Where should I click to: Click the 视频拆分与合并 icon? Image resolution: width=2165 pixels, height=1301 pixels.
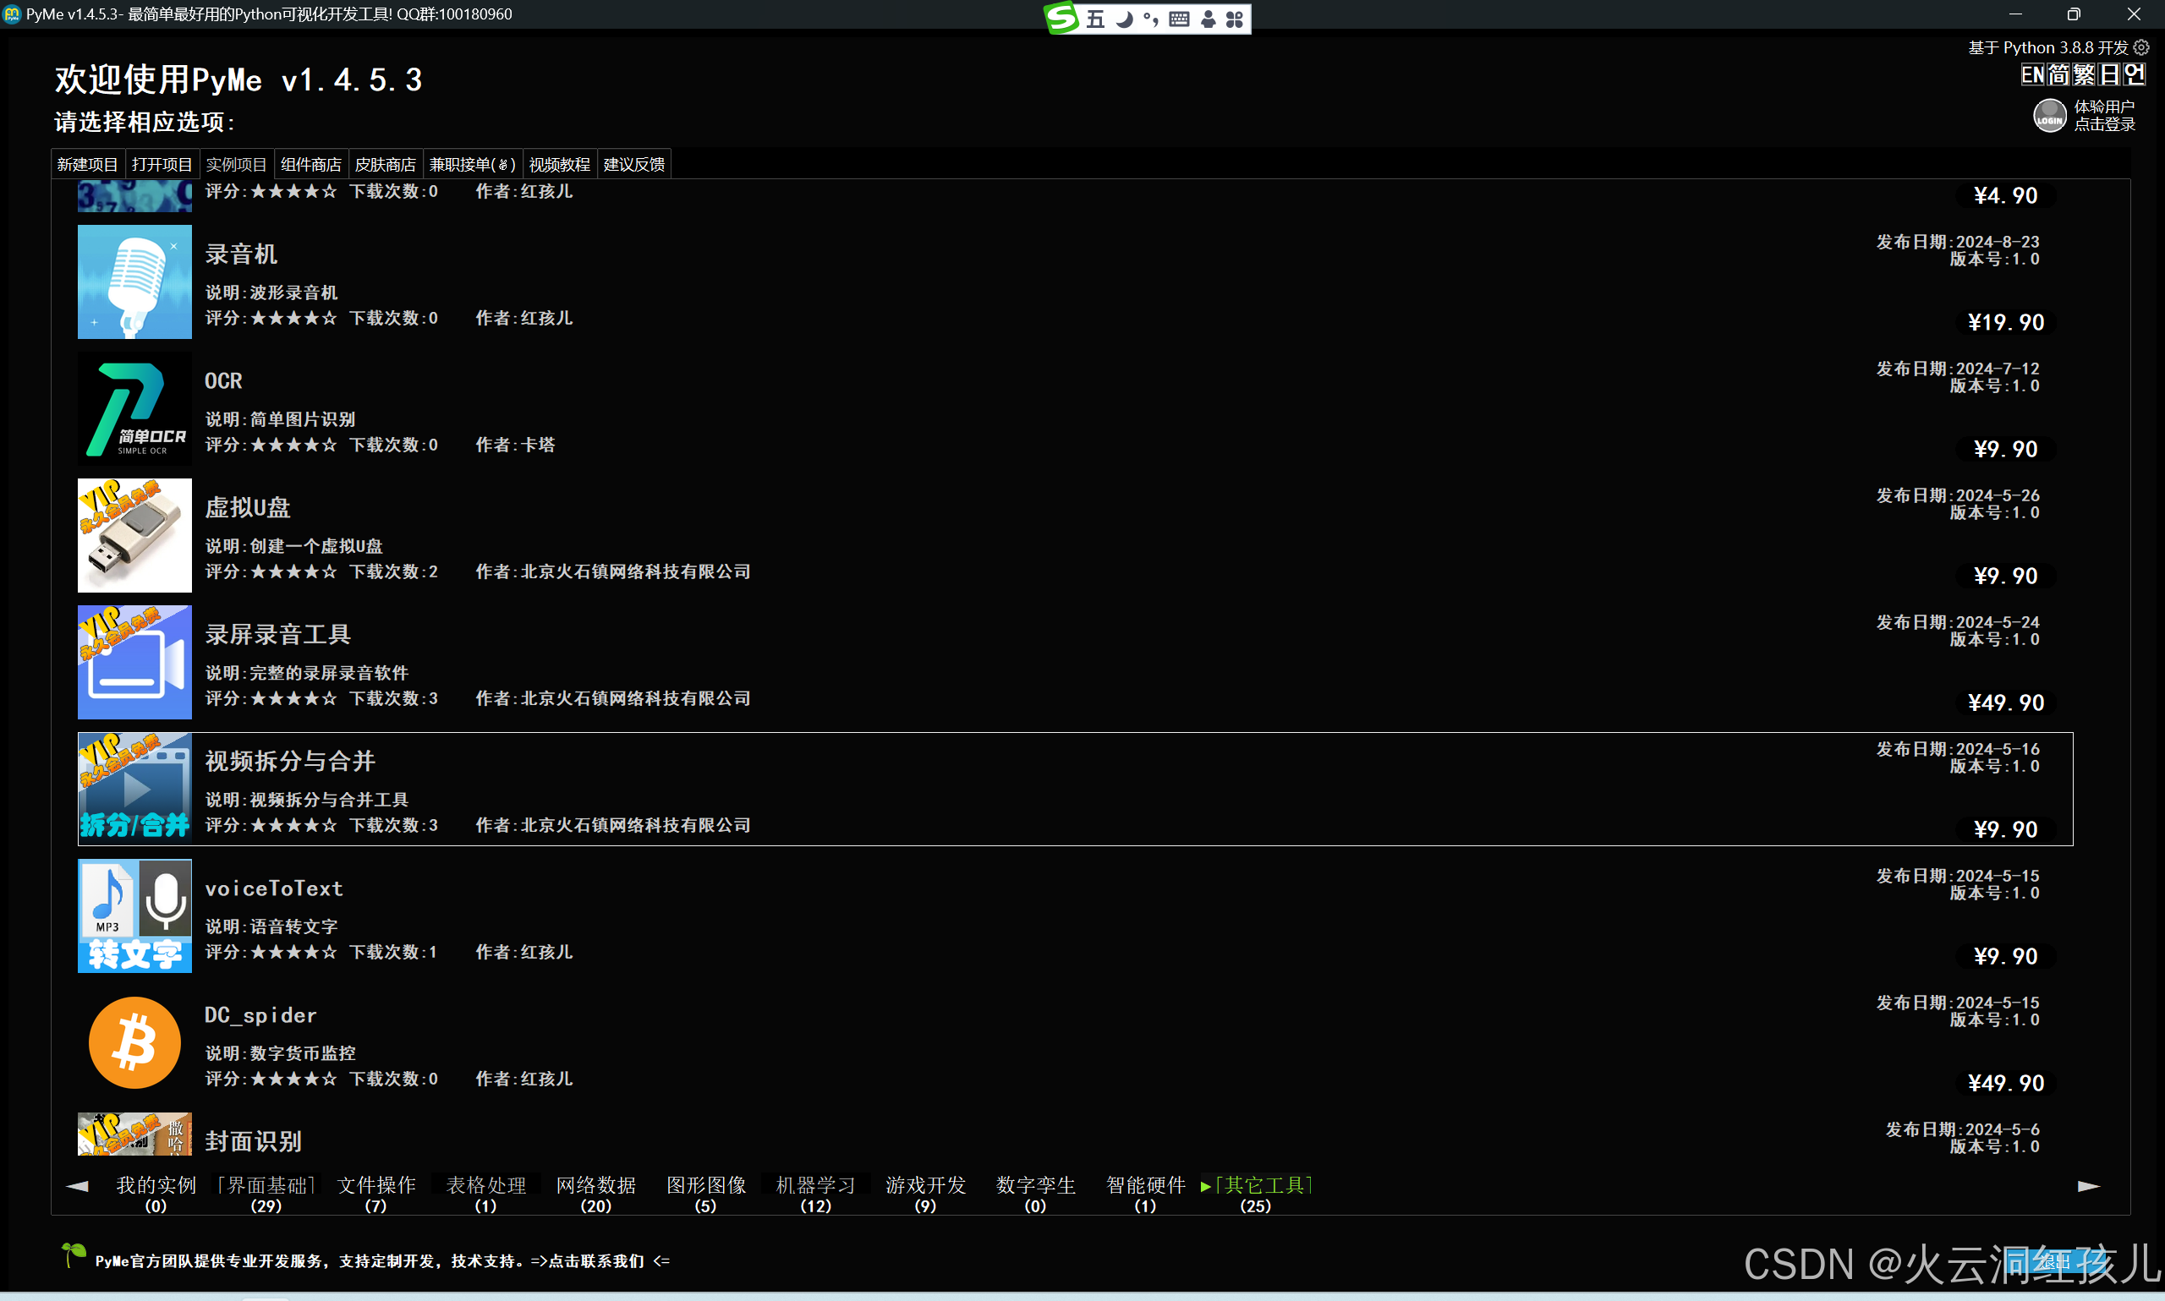point(134,789)
